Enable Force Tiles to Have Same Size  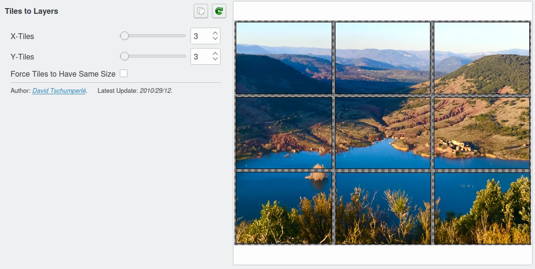pos(124,74)
